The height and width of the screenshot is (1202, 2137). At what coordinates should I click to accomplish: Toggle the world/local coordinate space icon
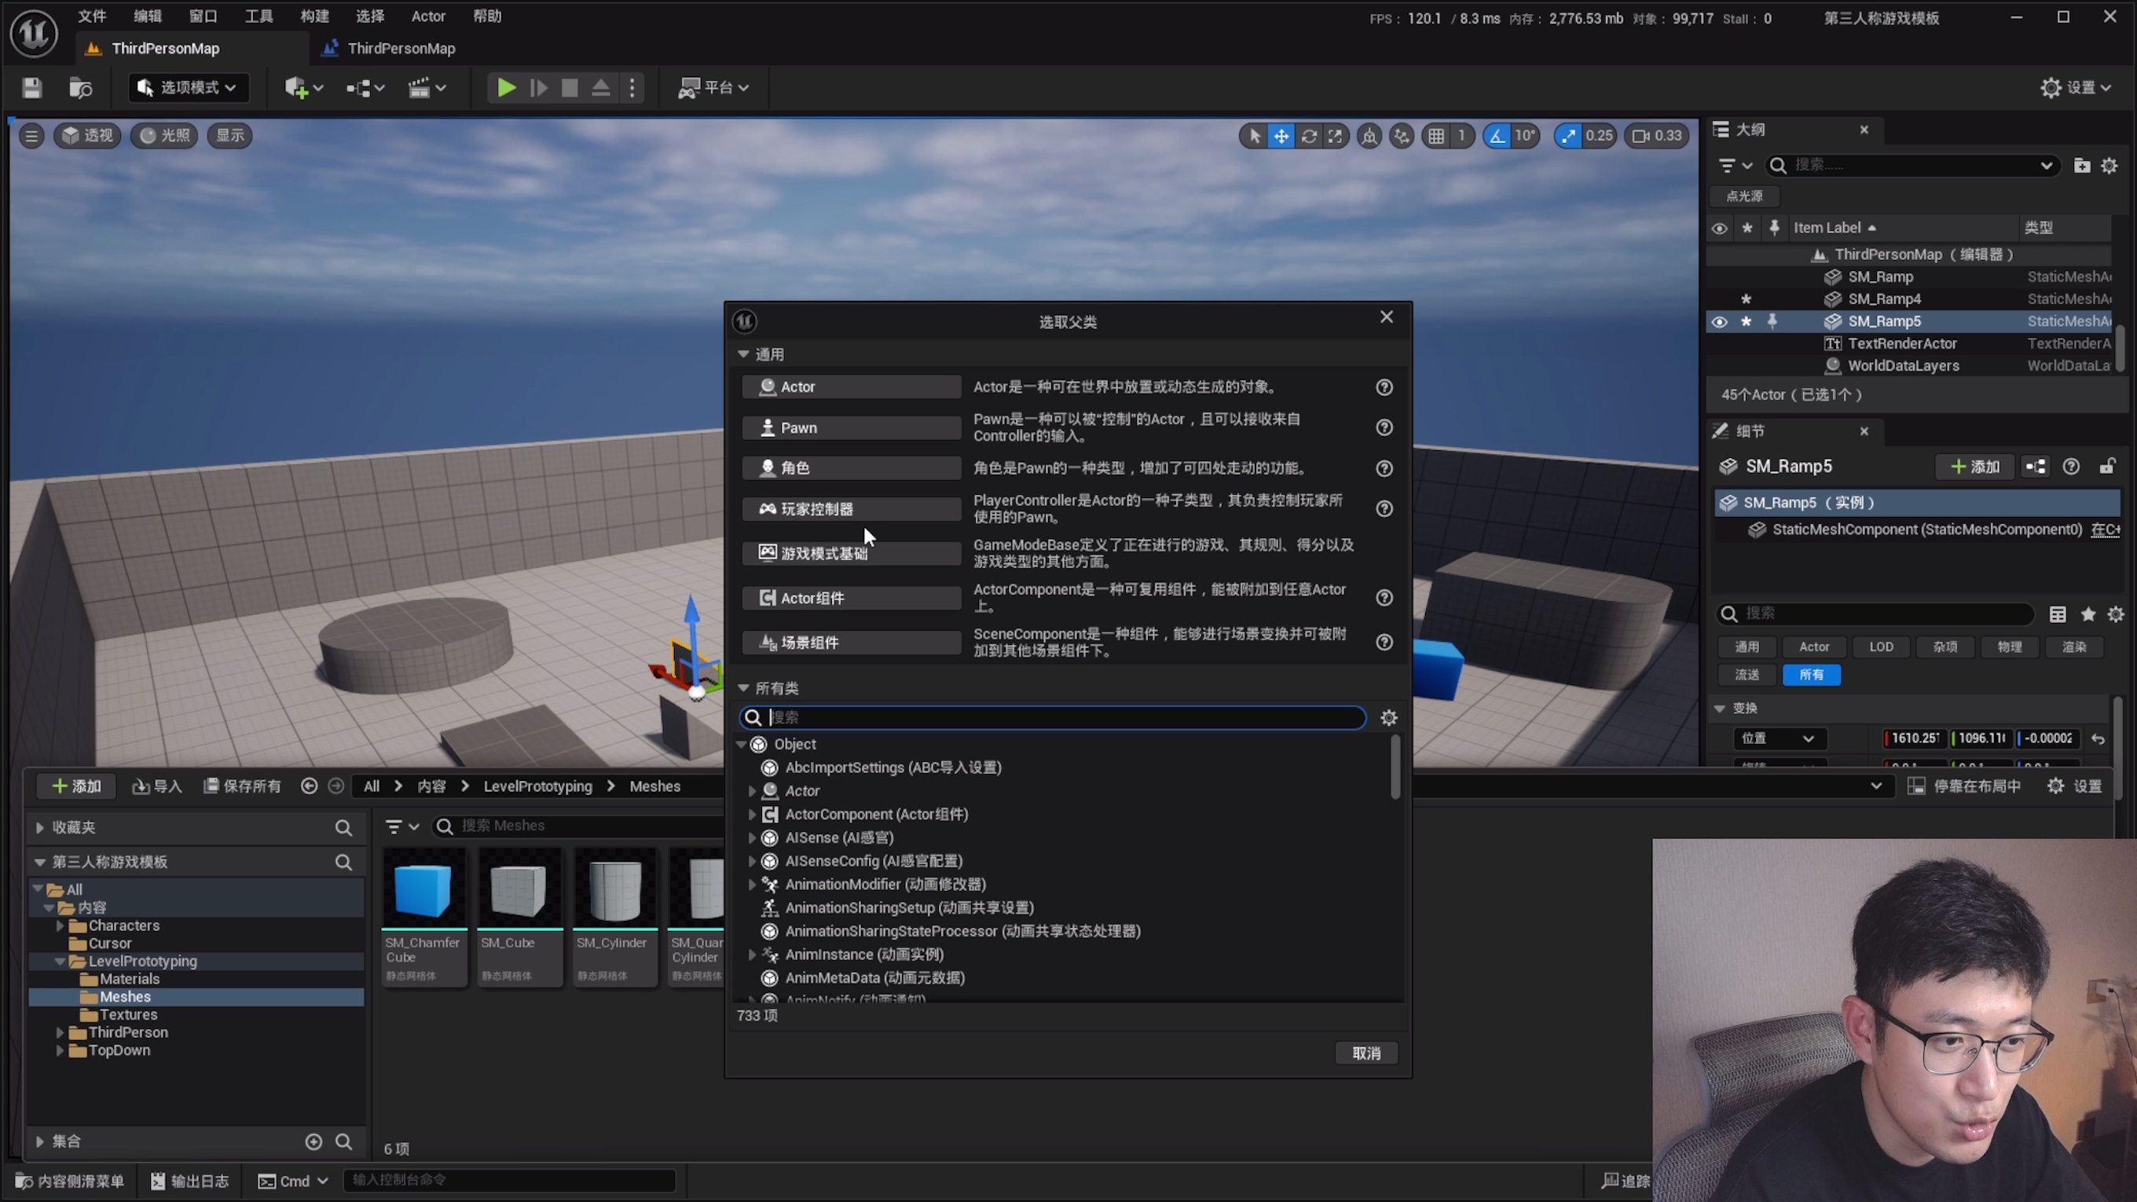(x=1369, y=136)
